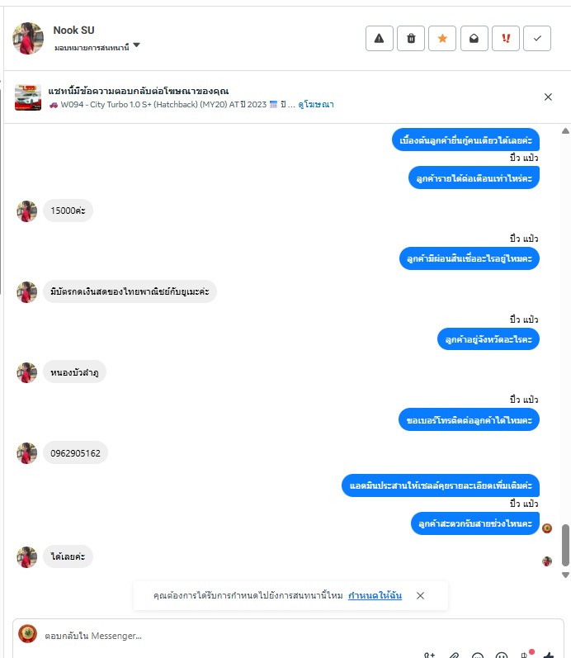Click the phone number message 0962905162
571x658 pixels.
pos(76,453)
